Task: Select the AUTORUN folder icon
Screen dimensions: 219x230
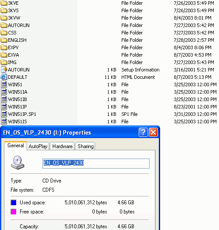Action: tap(3, 25)
